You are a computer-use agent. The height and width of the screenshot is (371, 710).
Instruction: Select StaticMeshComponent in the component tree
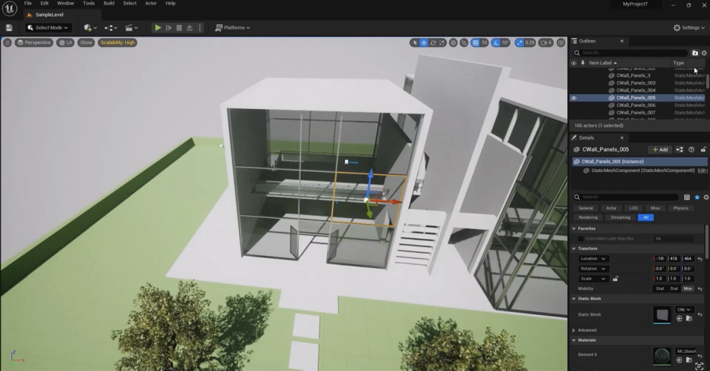[639, 170]
